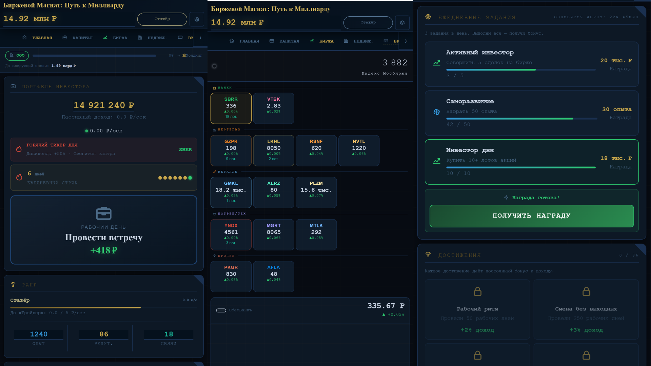Click the 14 921 240 ₽ portfolio value
The image size is (651, 366).
point(104,105)
